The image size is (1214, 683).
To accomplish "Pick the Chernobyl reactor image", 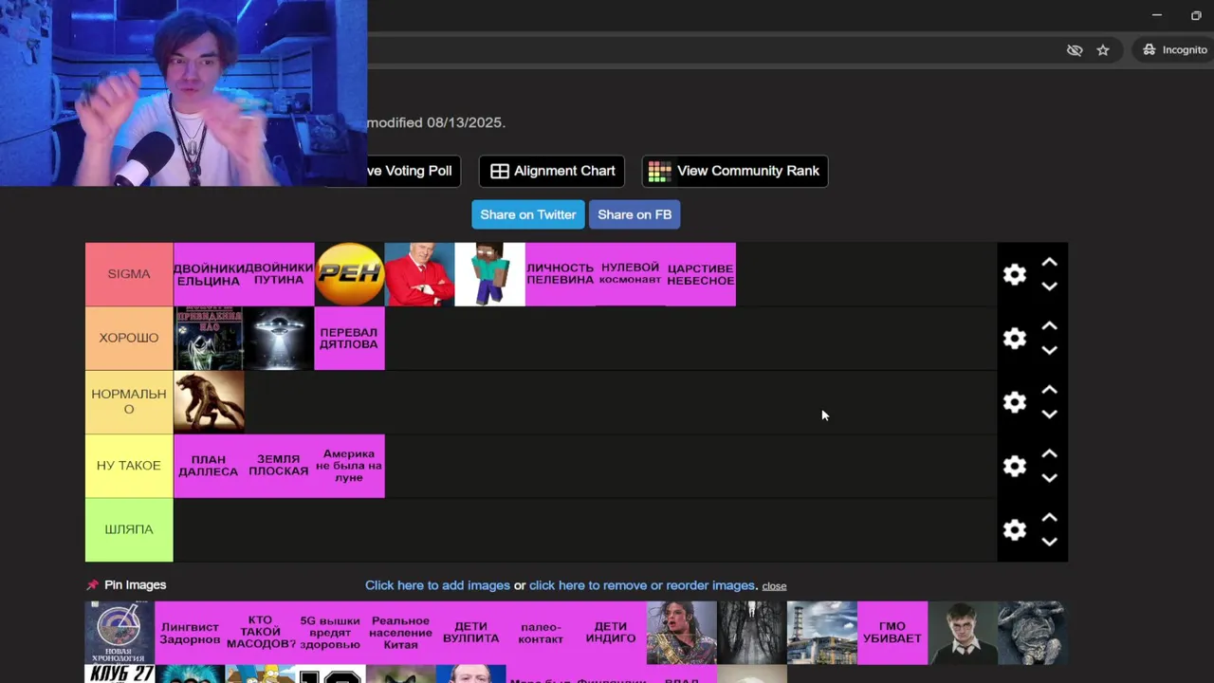I will point(821,633).
